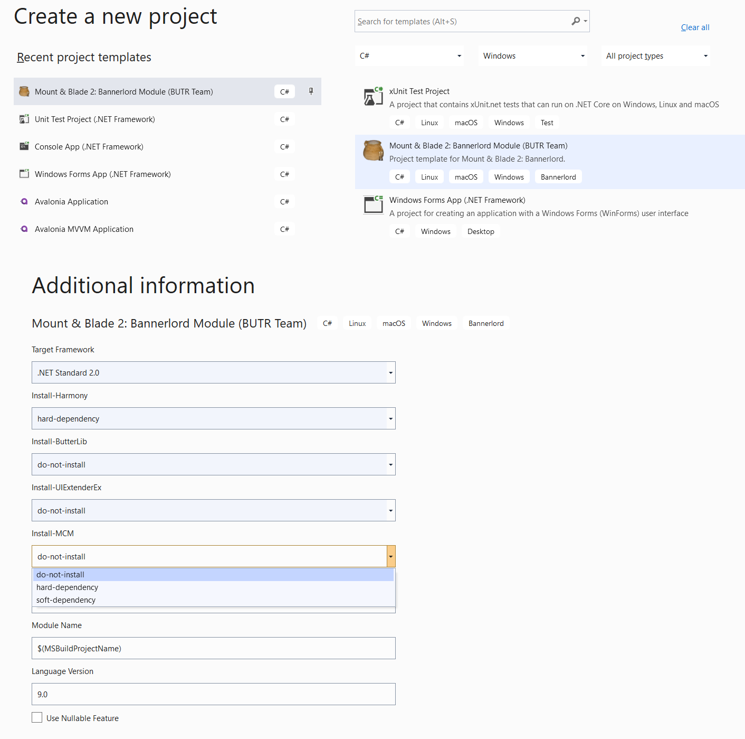745x739 pixels.
Task: Select Mount & Blade 2 Bannerlord recent template
Action: coord(167,91)
